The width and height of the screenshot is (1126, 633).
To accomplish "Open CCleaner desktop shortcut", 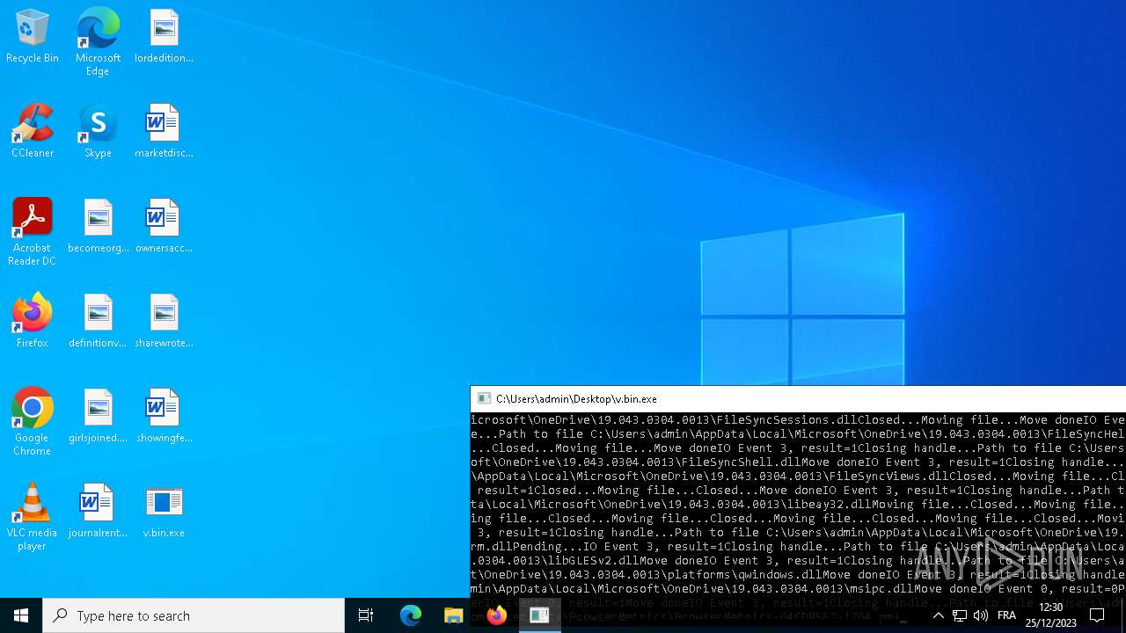I will point(33,132).
